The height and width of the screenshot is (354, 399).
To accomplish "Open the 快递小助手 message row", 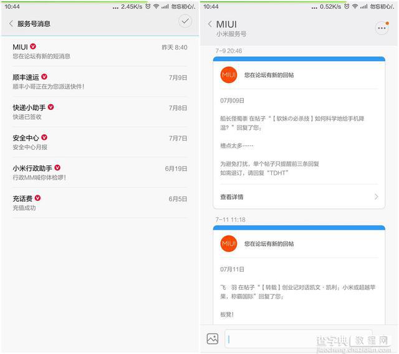I will click(100, 112).
